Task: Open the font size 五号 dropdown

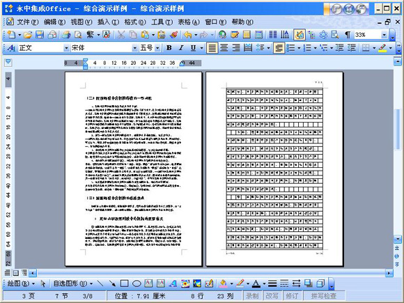Action: pos(157,48)
